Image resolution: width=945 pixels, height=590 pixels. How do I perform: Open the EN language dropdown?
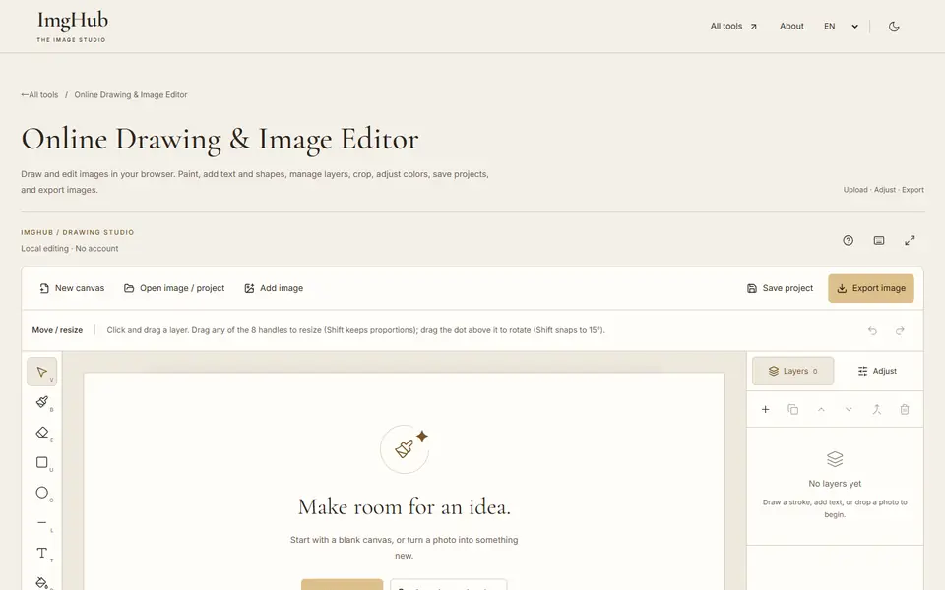point(841,27)
